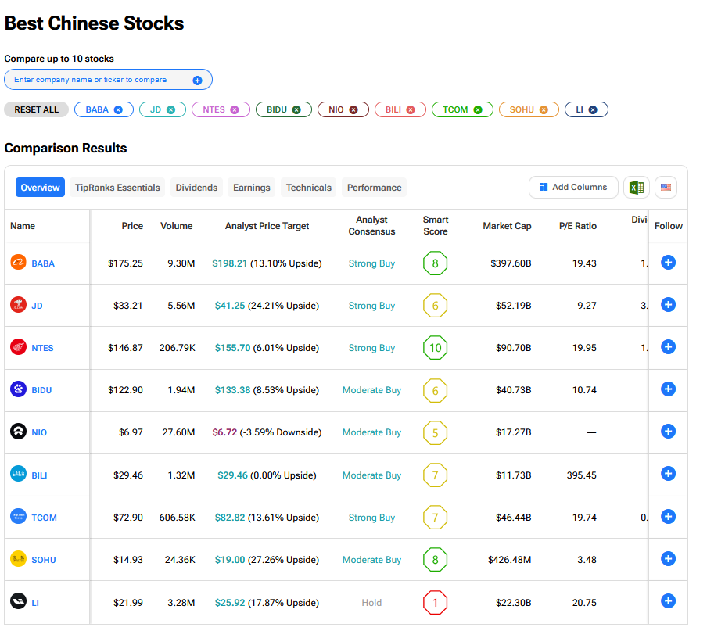
Task: Remove the BABA ticker chip
Action: tap(118, 109)
